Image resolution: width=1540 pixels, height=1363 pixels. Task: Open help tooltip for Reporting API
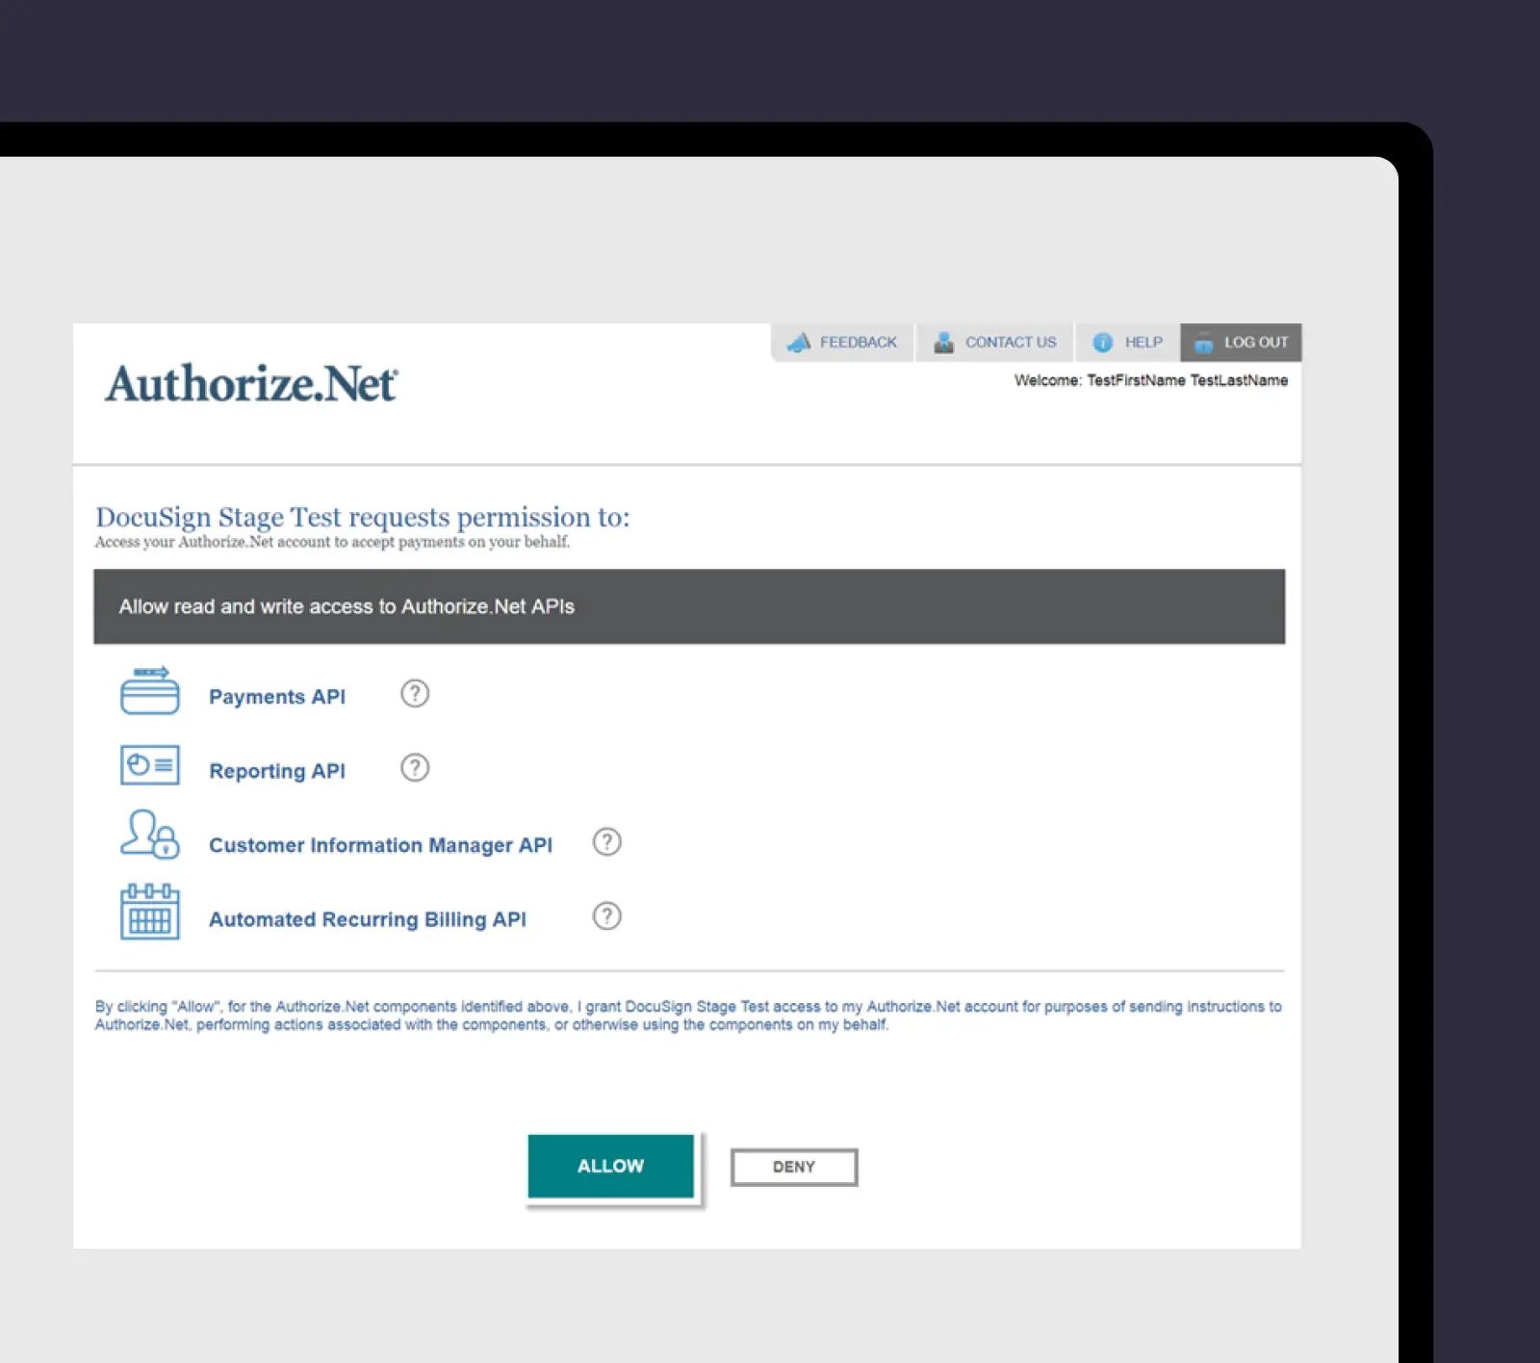415,767
